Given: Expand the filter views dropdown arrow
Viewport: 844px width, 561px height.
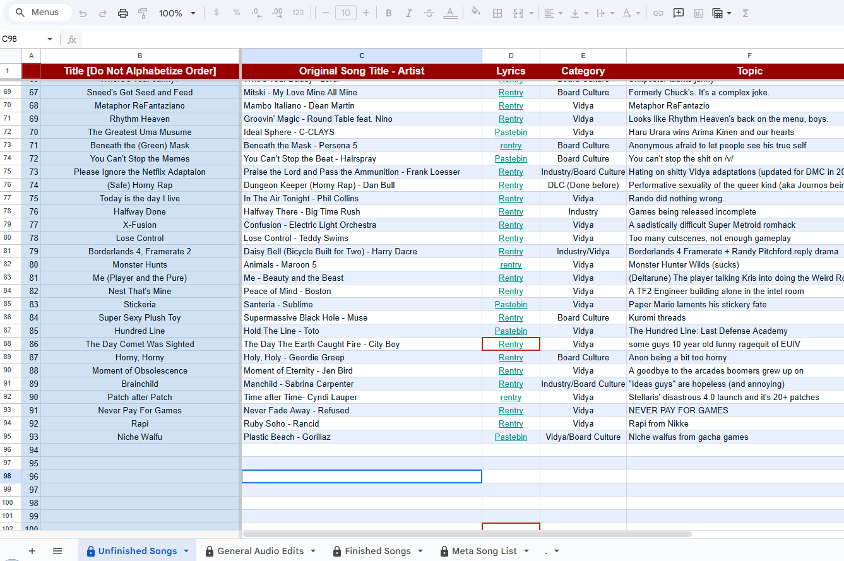Looking at the screenshot, I should tap(729, 13).
